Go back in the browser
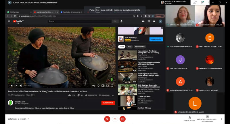The height and width of the screenshot is (124, 230). pos(8,16)
